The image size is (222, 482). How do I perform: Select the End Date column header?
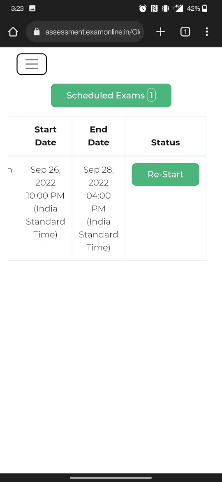point(98,136)
